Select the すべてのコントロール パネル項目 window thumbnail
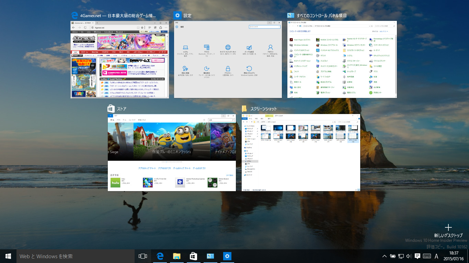The height and width of the screenshot is (263, 469). (342, 60)
